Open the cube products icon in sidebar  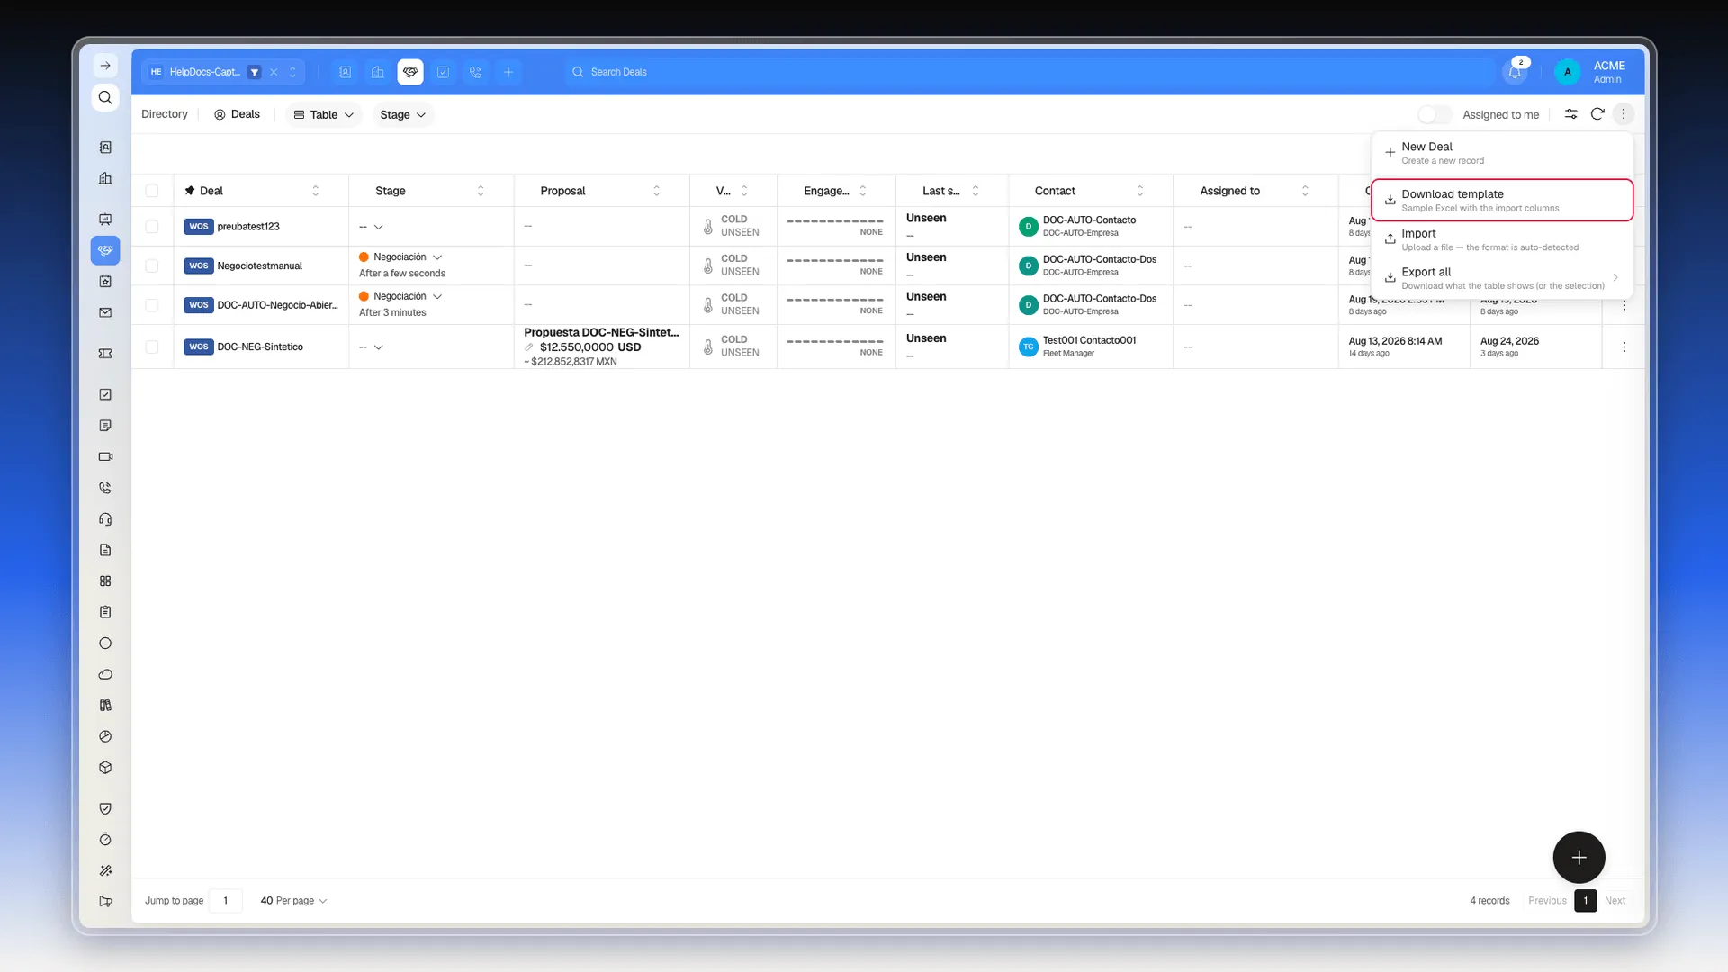[x=105, y=768]
